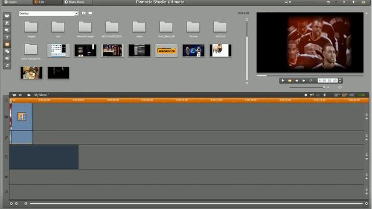Click the player scrubber bar under preview
Viewport: 372px width, 209px height.
coord(310,75)
